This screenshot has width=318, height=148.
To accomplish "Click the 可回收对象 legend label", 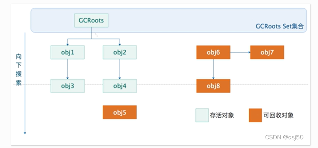I will (278, 115).
